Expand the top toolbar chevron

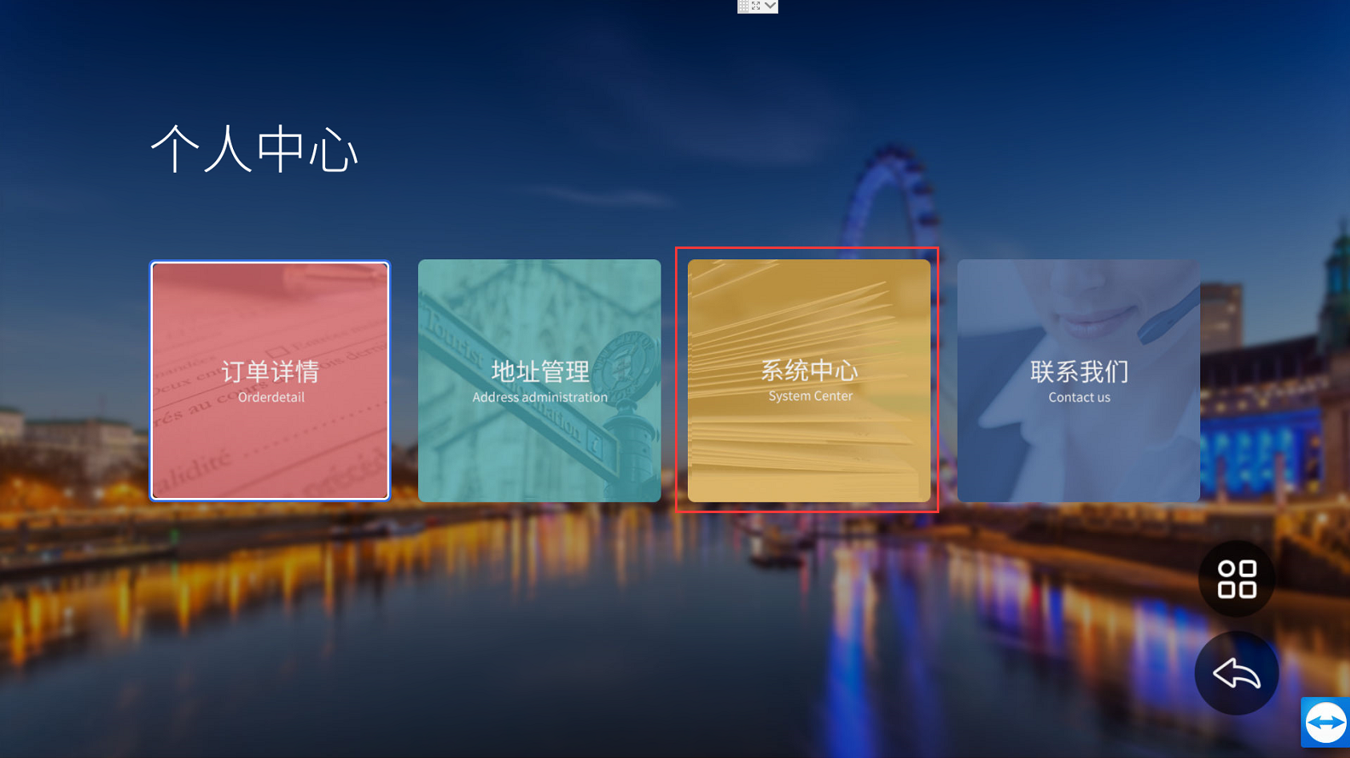(770, 6)
